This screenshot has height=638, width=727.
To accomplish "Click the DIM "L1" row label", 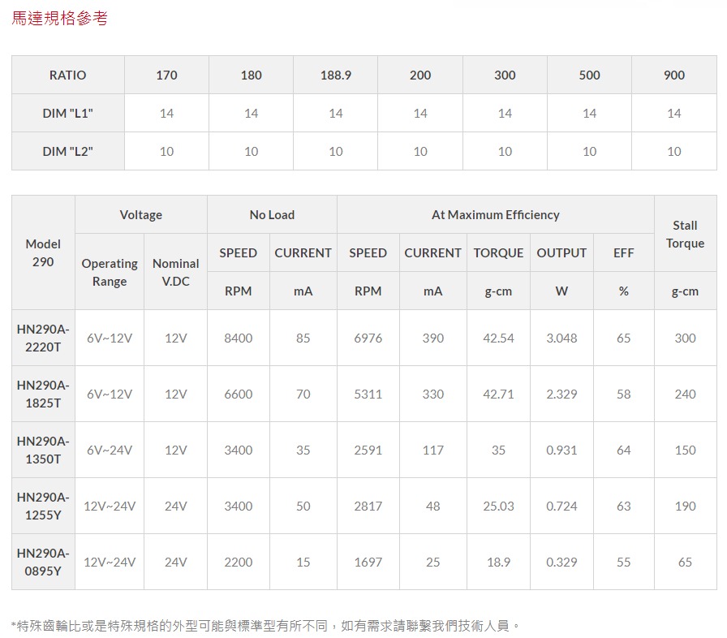I will pyautogui.click(x=67, y=113).
